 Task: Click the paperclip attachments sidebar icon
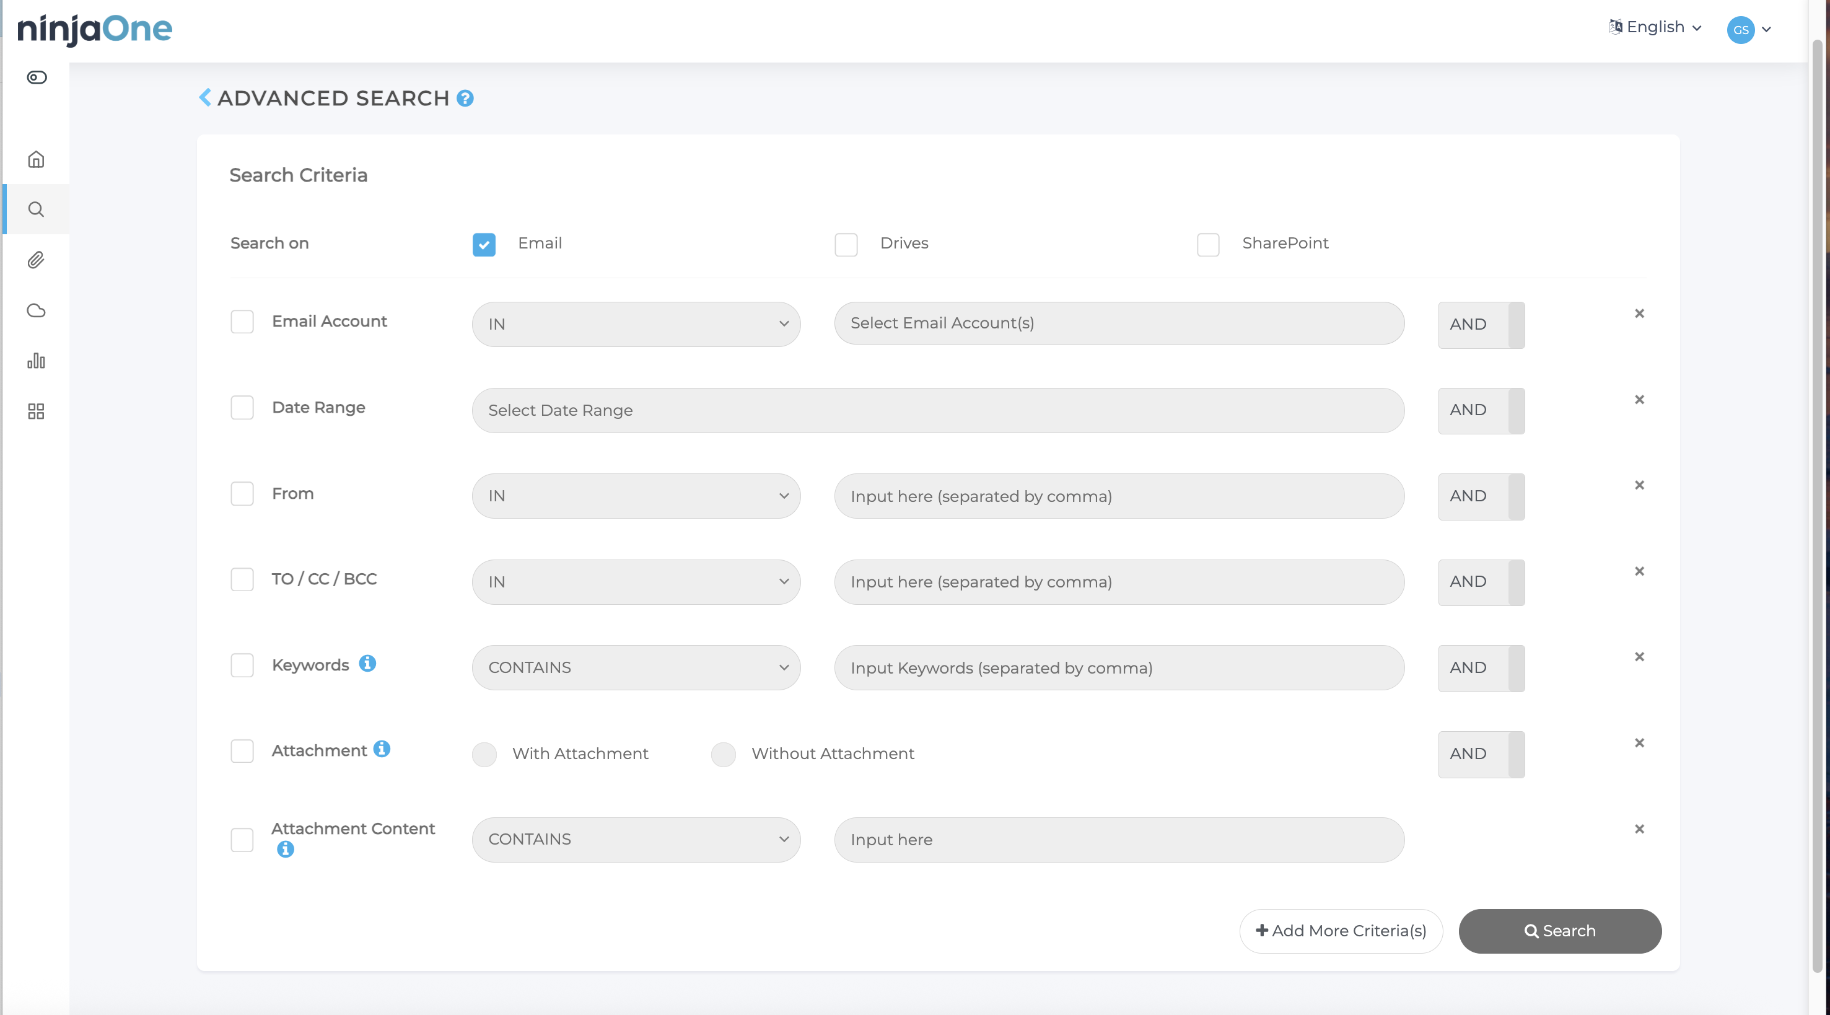pyautogui.click(x=36, y=260)
